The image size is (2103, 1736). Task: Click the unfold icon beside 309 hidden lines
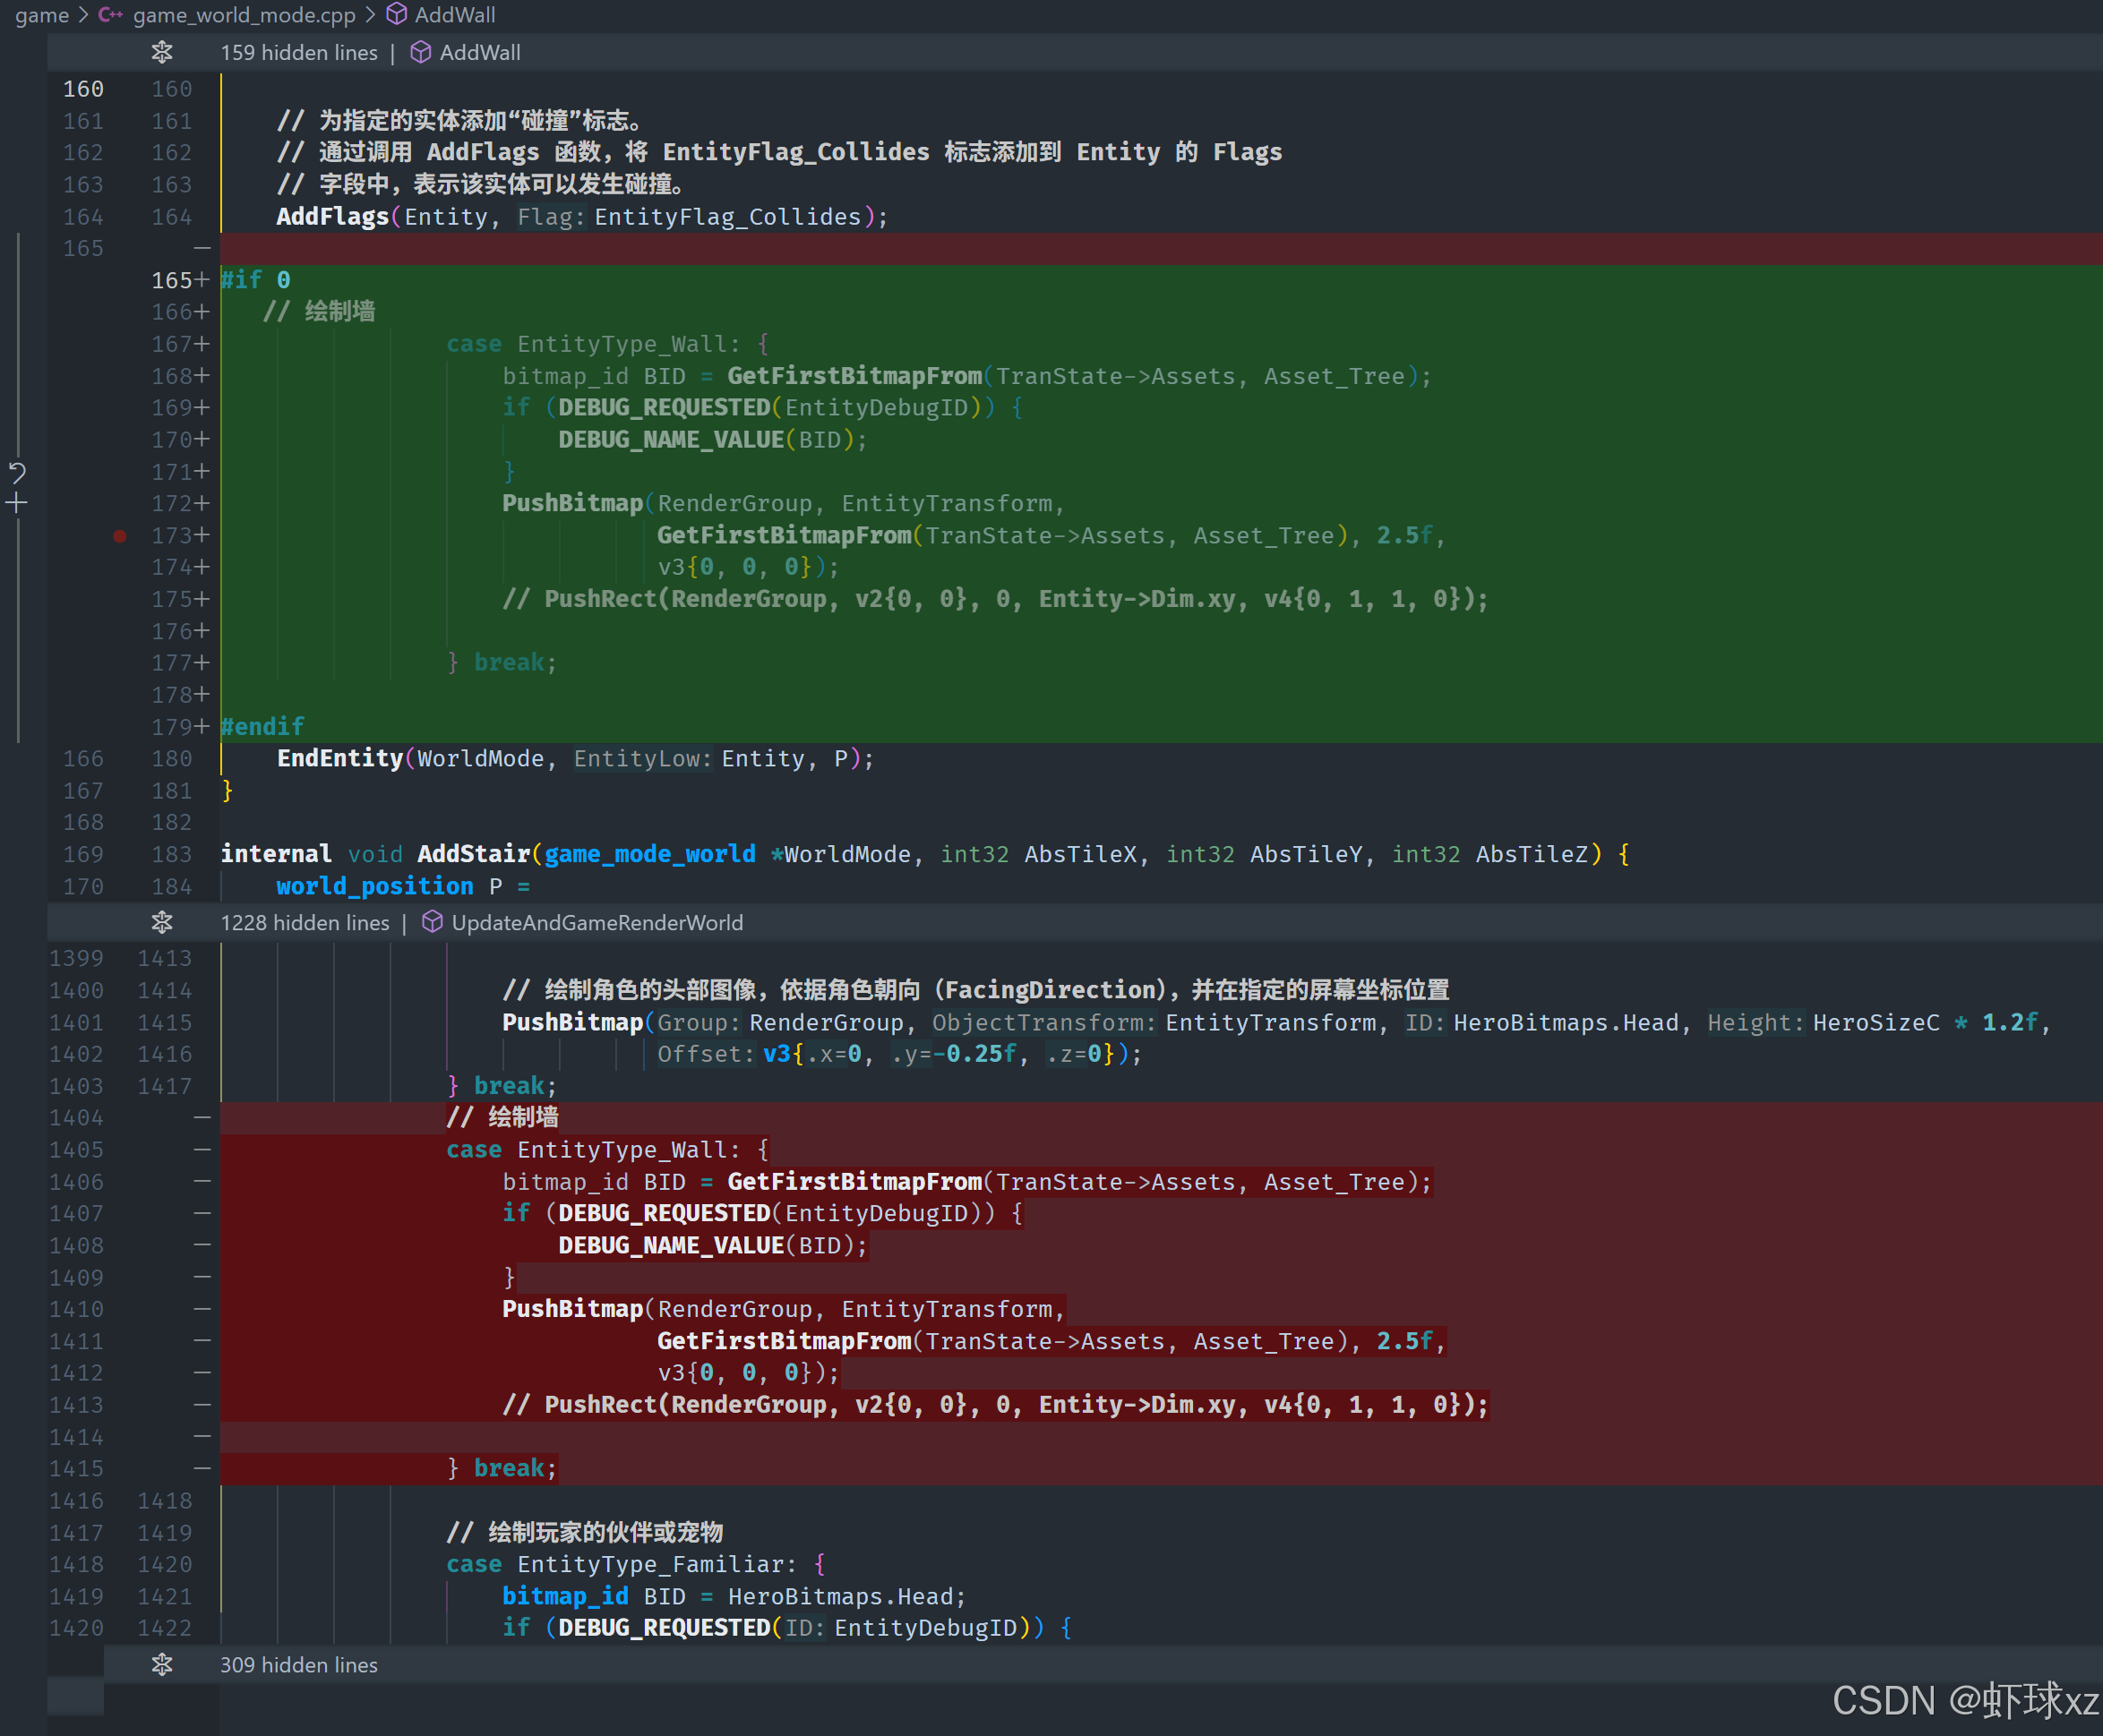click(x=162, y=1665)
